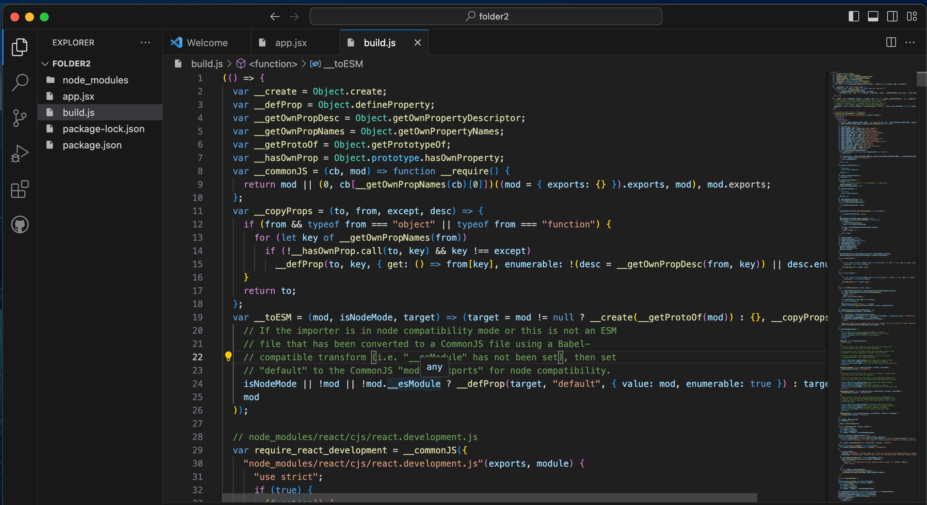927x505 pixels.
Task: Split the editor to the right
Action: (891, 42)
